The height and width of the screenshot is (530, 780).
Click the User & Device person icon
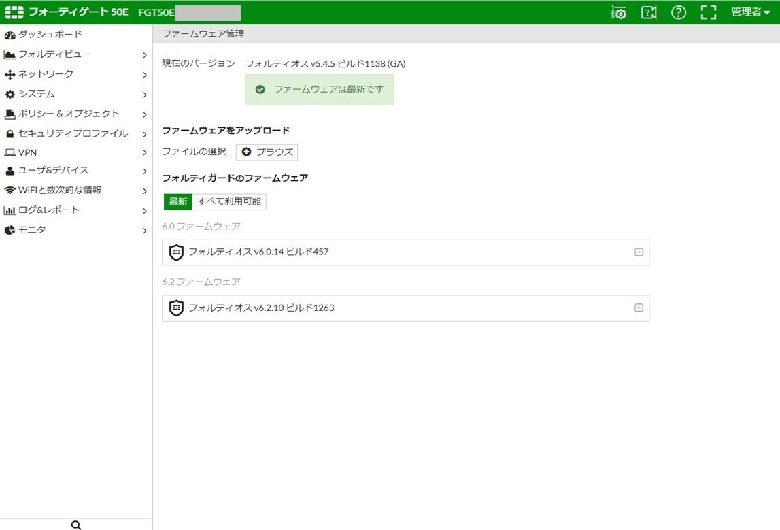point(10,171)
